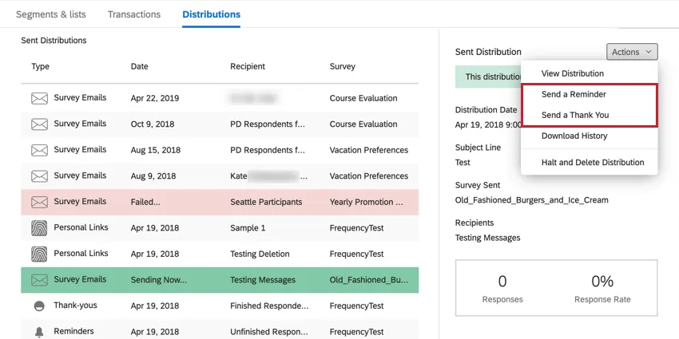The image size is (679, 339).
Task: Click fingerprint icon for Testing Deletion row
Action: point(39,254)
